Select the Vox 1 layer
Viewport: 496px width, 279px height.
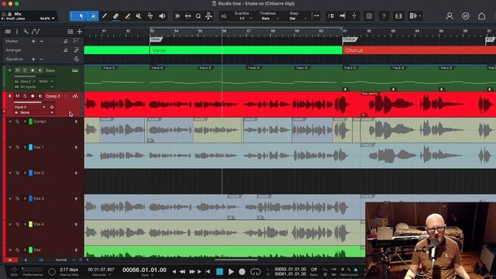pos(39,147)
